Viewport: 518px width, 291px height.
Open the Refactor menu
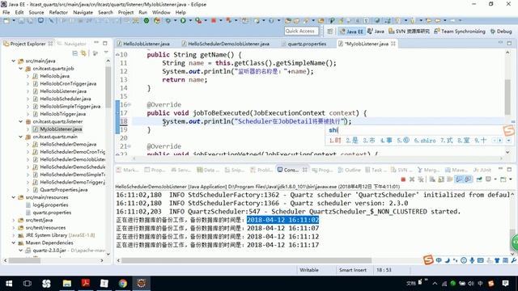pos(58,12)
